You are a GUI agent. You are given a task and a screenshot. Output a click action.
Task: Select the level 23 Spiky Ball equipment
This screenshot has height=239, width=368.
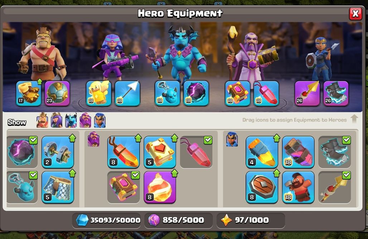coord(57,94)
